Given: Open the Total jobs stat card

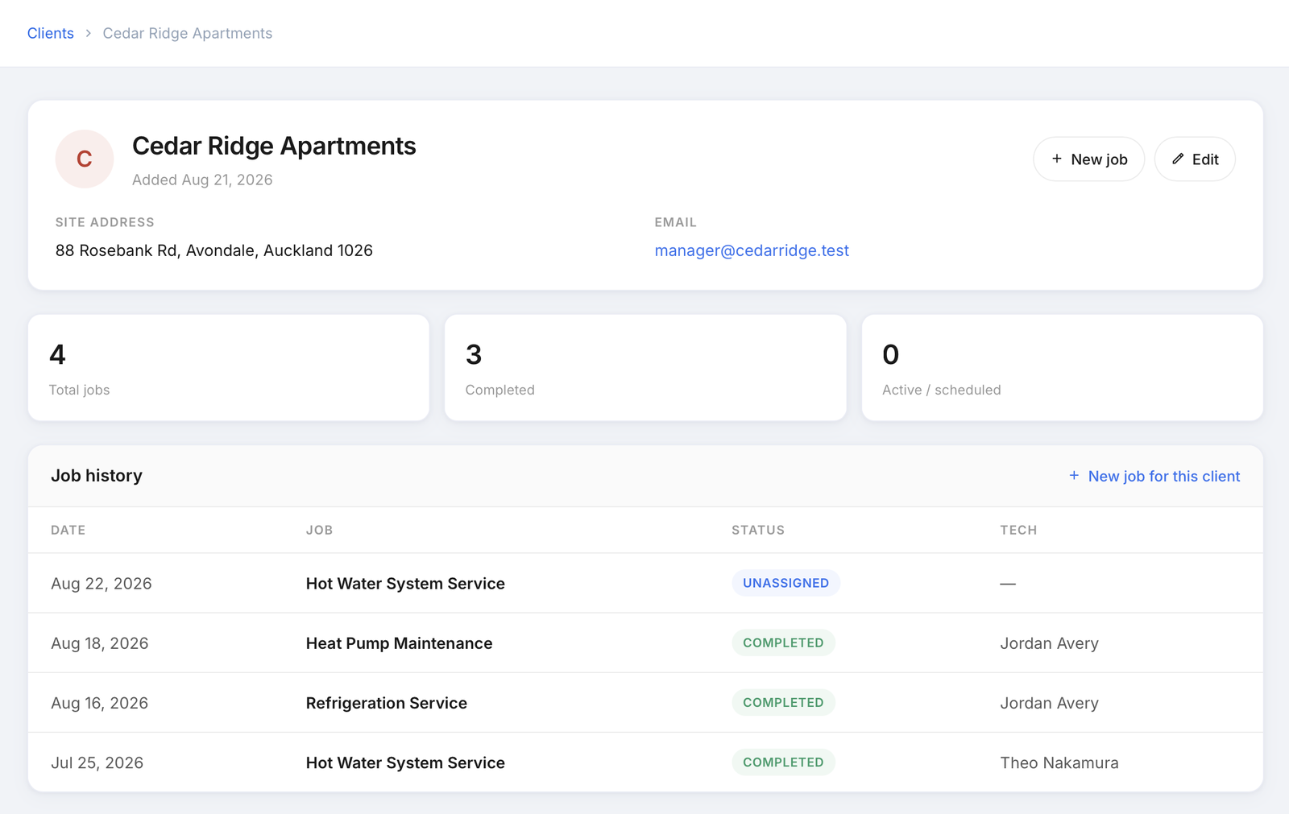Looking at the screenshot, I should click(x=229, y=368).
